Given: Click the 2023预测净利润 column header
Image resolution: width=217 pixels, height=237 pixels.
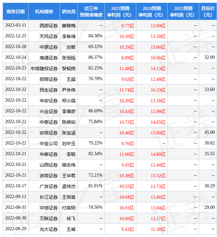Looking at the screenshot, I should coord(120,12).
